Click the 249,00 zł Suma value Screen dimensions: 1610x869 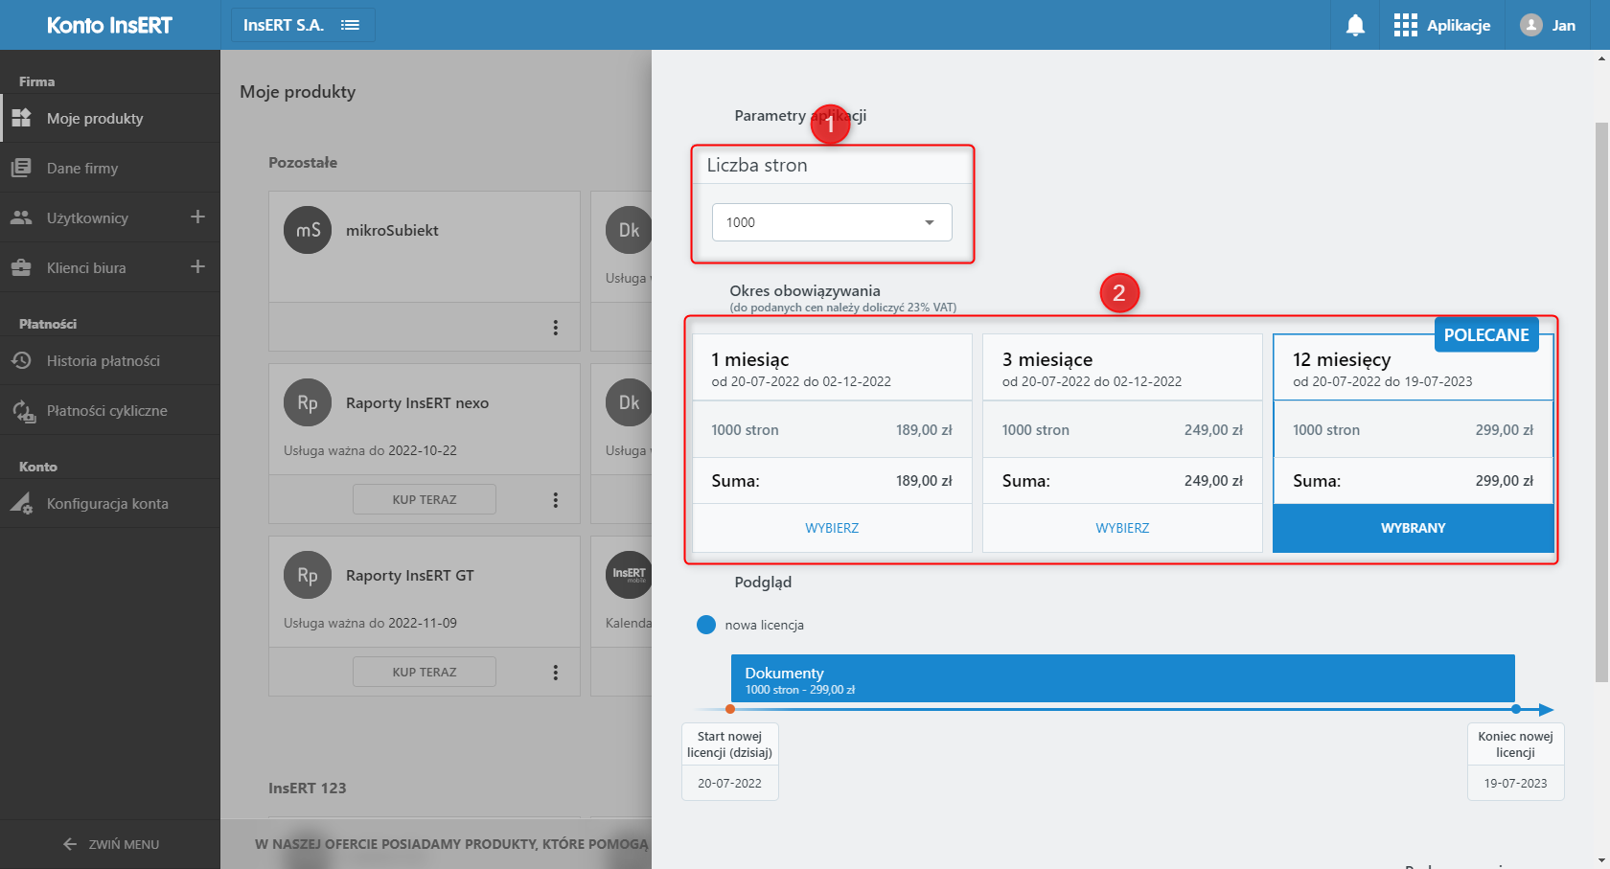tap(1213, 481)
